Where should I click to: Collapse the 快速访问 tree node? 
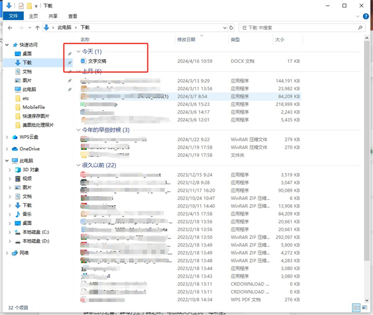(x=7, y=45)
